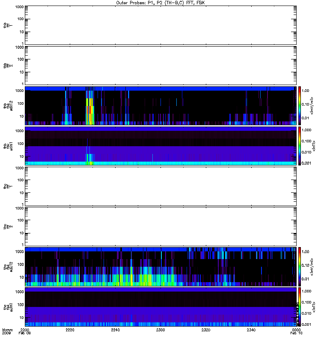Click the 'thb fbk scm1' axis label

(x=8, y=146)
